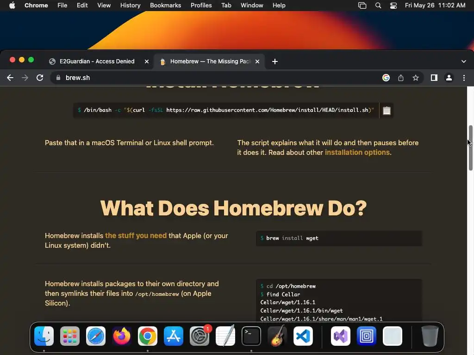
Task: Focus the brew.sh address bar
Action: [218, 78]
